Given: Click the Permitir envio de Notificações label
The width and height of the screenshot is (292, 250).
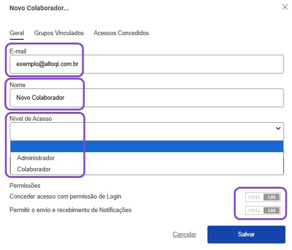Looking at the screenshot, I should click(x=71, y=210).
